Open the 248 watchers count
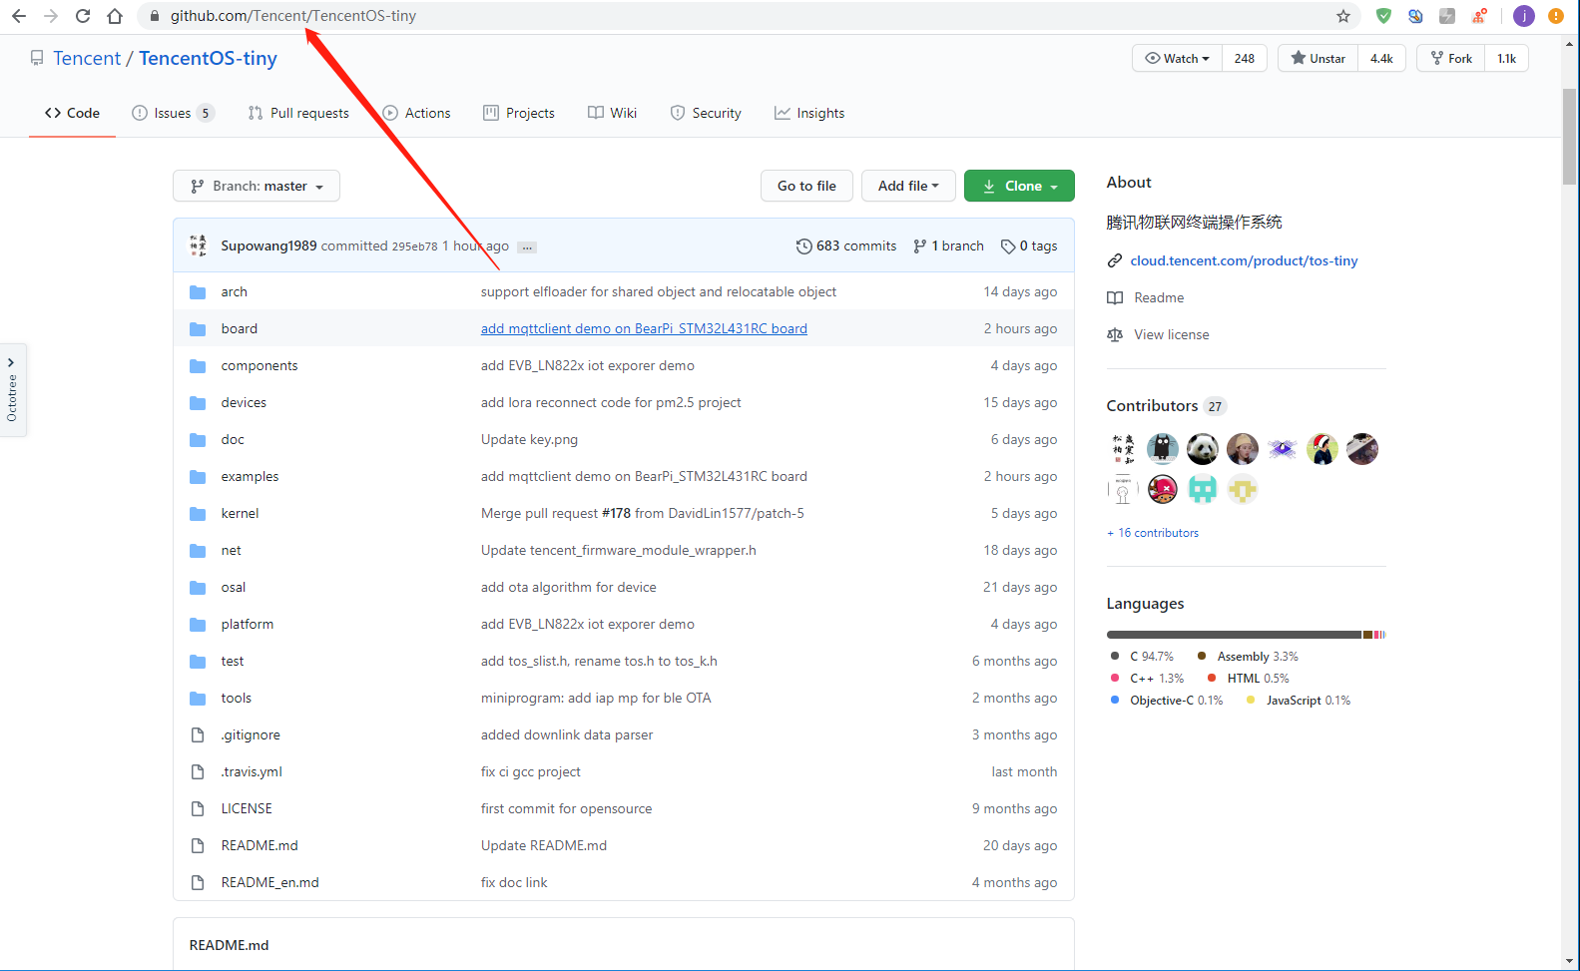Viewport: 1580px width, 971px height. pos(1245,59)
